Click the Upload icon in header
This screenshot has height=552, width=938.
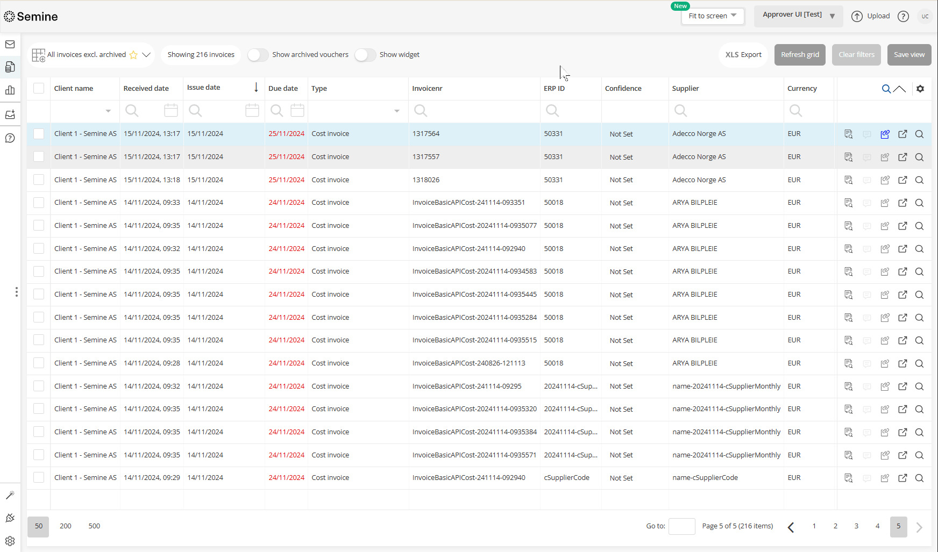tap(857, 16)
